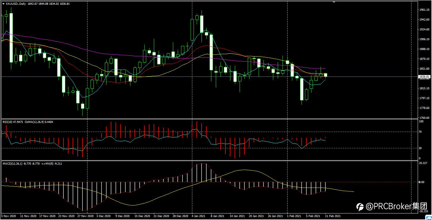Viewport: 432px width, 220px height.
Task: Click the 27 Nov 2020 date label
Action: click(x=85, y=216)
